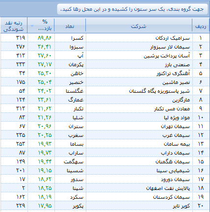Click liquidity rank ۲ of شپنا row

(x=24, y=188)
